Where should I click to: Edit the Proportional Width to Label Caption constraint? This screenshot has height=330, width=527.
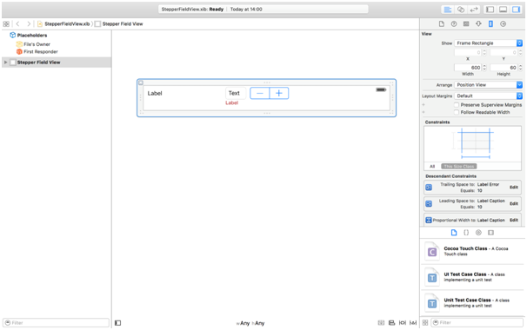[x=514, y=221]
